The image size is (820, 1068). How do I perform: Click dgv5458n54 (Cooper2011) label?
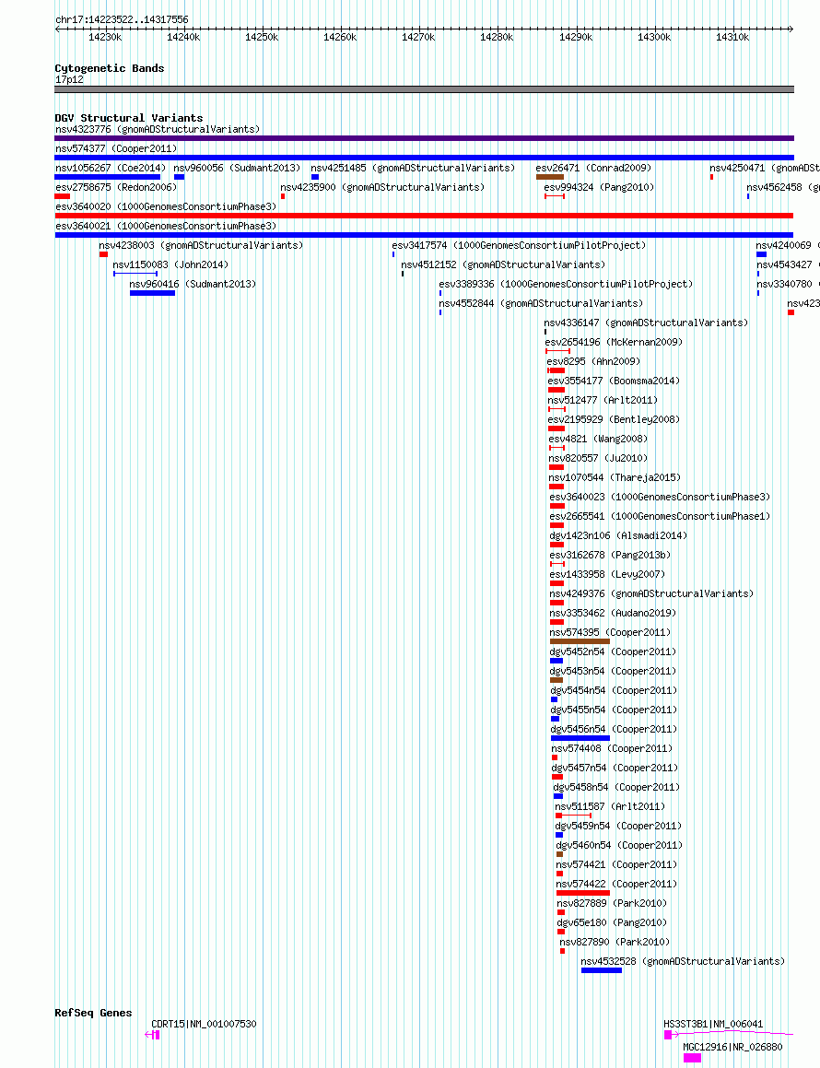[616, 787]
